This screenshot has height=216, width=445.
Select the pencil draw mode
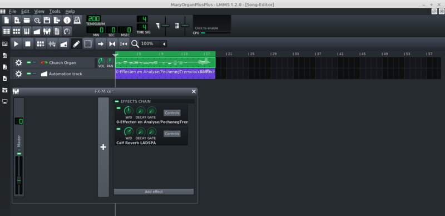(x=76, y=44)
